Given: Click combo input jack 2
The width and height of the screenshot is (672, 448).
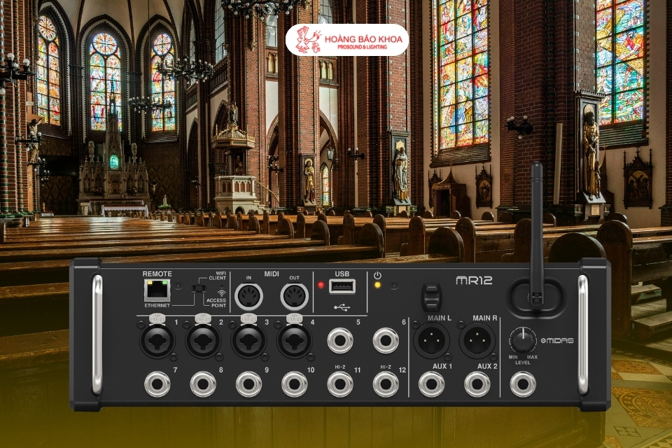Looking at the screenshot, I should (x=203, y=342).
